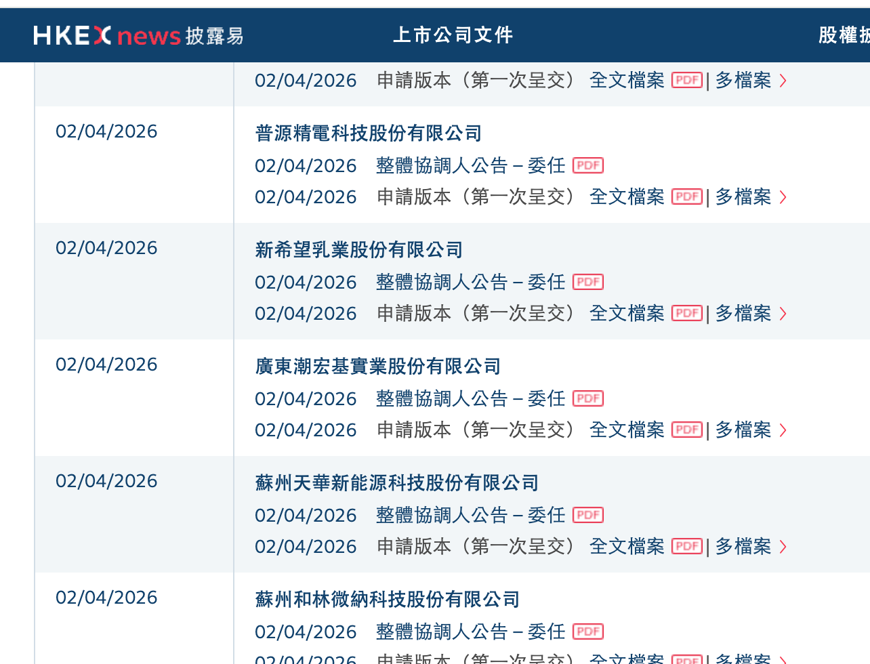The image size is (870, 664).
Task: Click company name 蘇州和林微納科技股份有限公司
Action: (x=387, y=600)
